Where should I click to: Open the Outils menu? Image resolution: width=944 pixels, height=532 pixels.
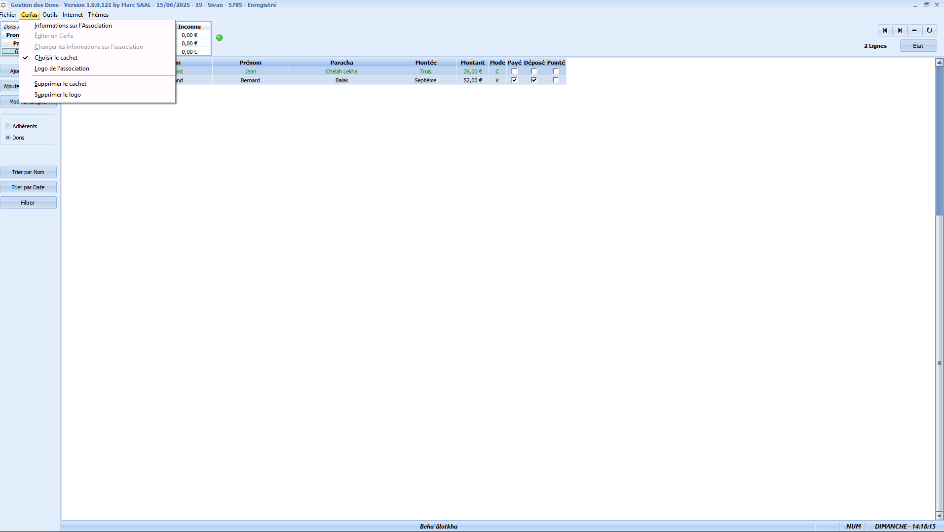[50, 15]
